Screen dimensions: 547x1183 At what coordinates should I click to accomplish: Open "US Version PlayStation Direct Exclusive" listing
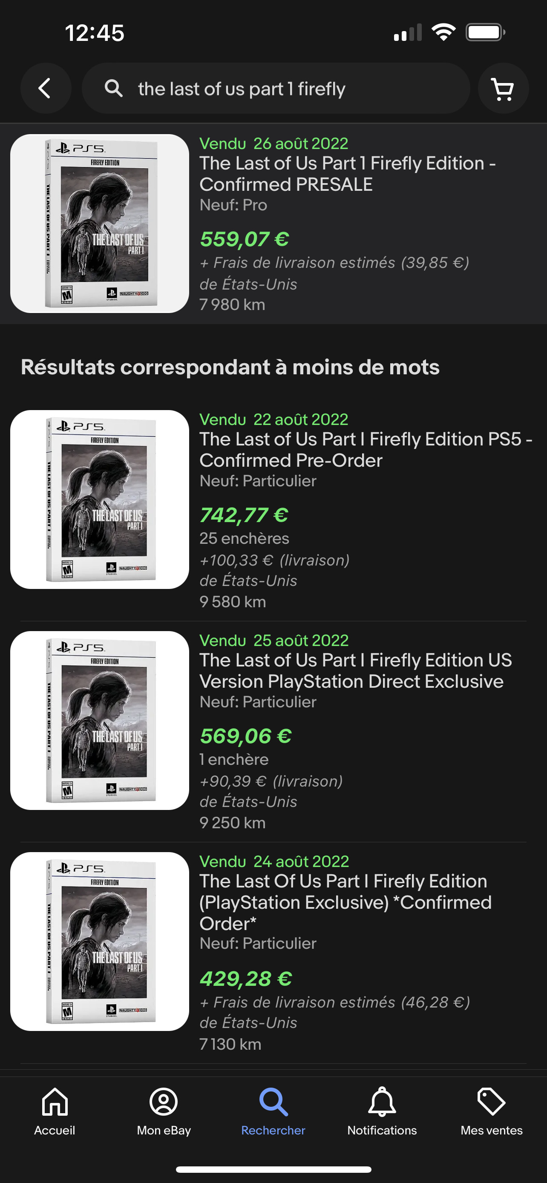point(355,670)
